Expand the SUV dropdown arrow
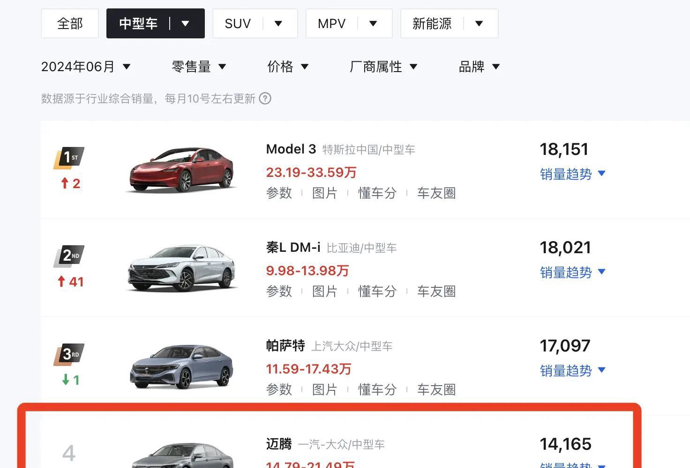The height and width of the screenshot is (468, 690). (278, 23)
